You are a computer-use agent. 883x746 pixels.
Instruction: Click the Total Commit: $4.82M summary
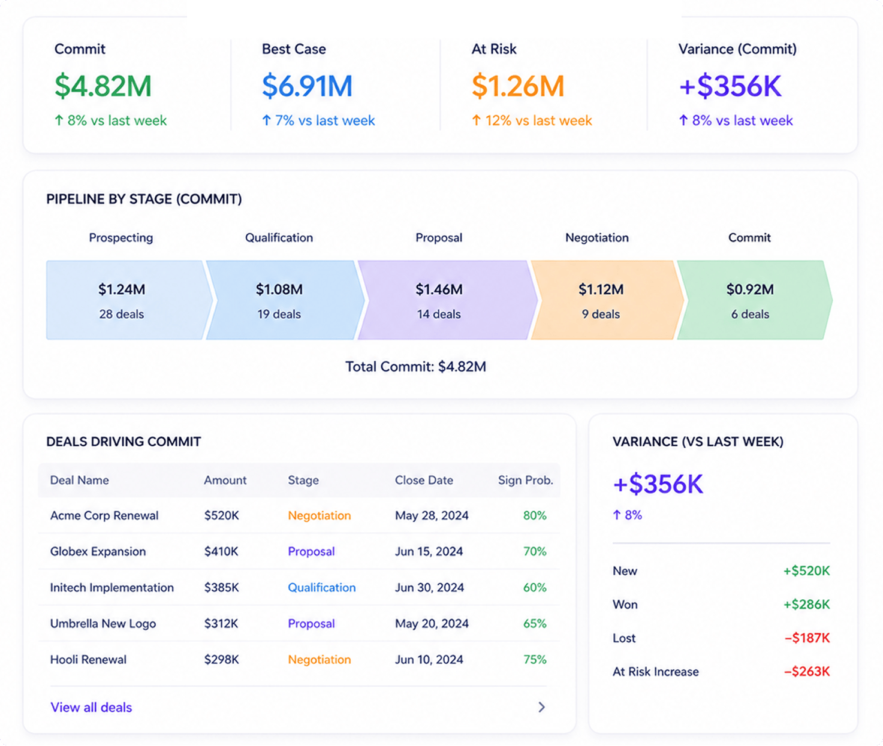(x=415, y=367)
